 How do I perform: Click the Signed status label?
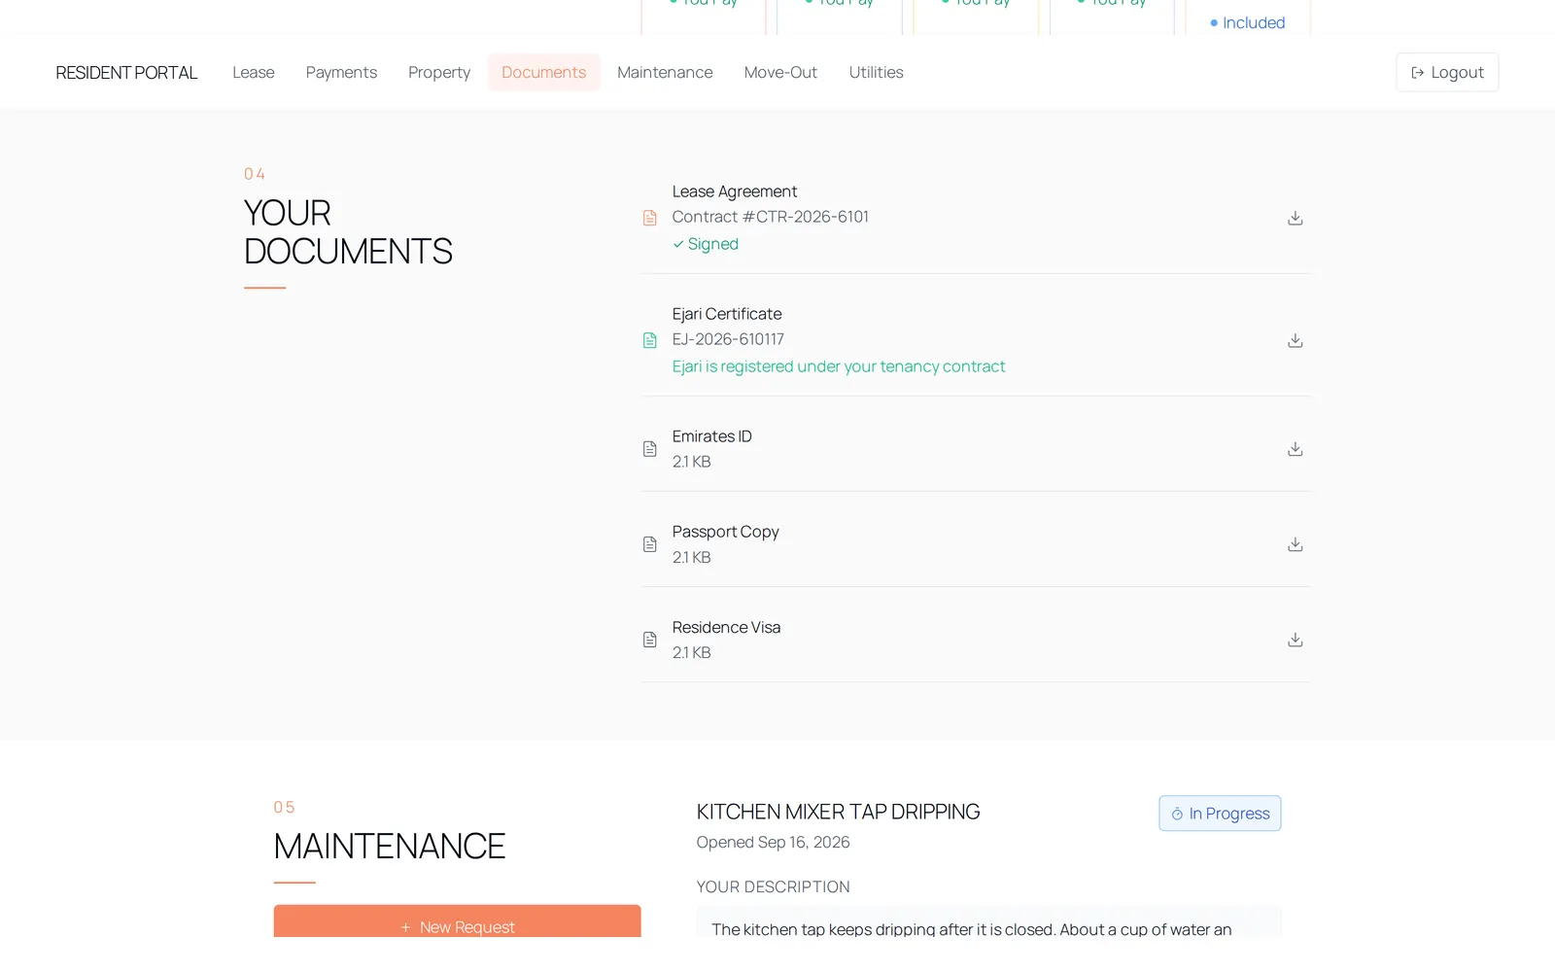[706, 244]
